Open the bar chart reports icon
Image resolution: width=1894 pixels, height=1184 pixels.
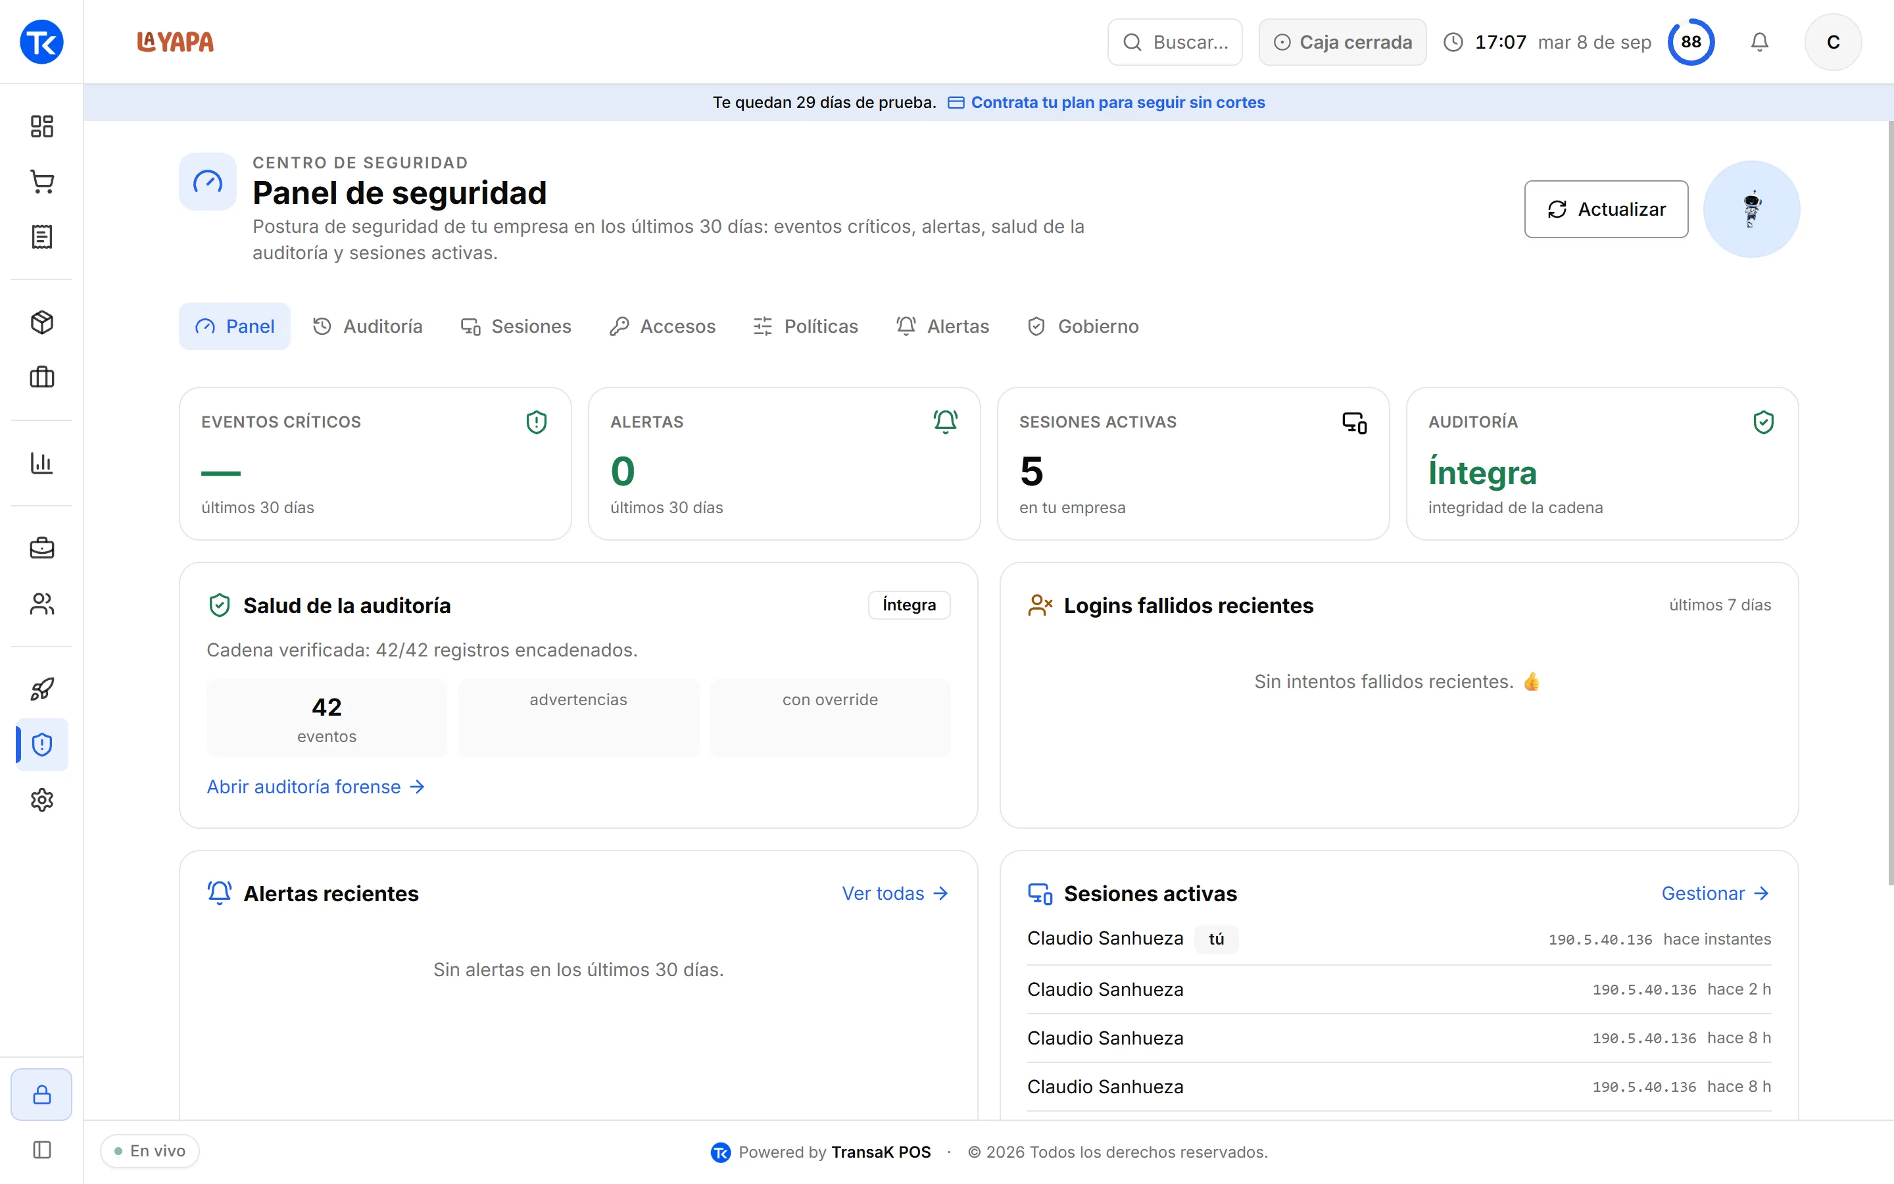click(41, 463)
